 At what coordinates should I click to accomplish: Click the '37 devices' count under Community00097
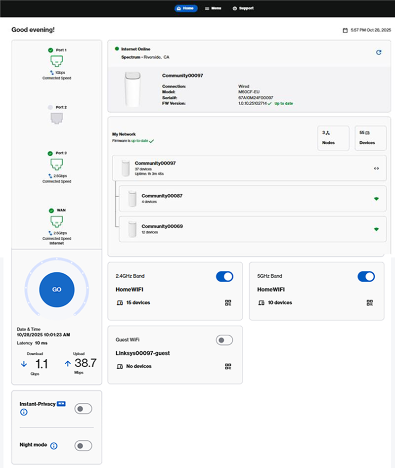coord(143,169)
